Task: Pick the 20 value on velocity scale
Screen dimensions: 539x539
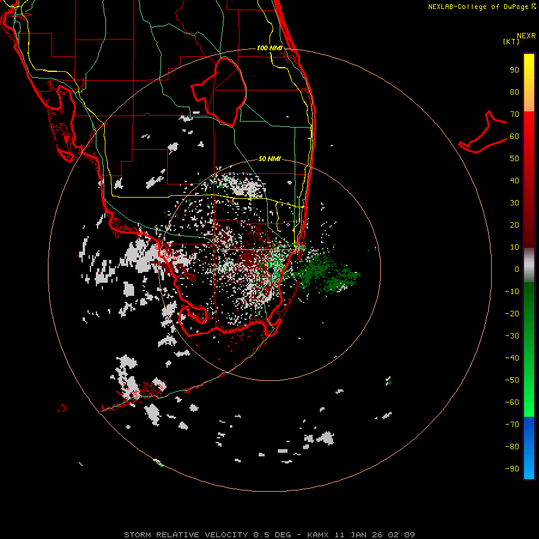Action: (x=514, y=225)
